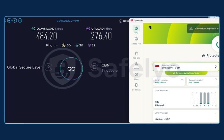Click the download arrow icon beside DOWNLOAD
Screen dimensions: 224x140
coord(33,29)
